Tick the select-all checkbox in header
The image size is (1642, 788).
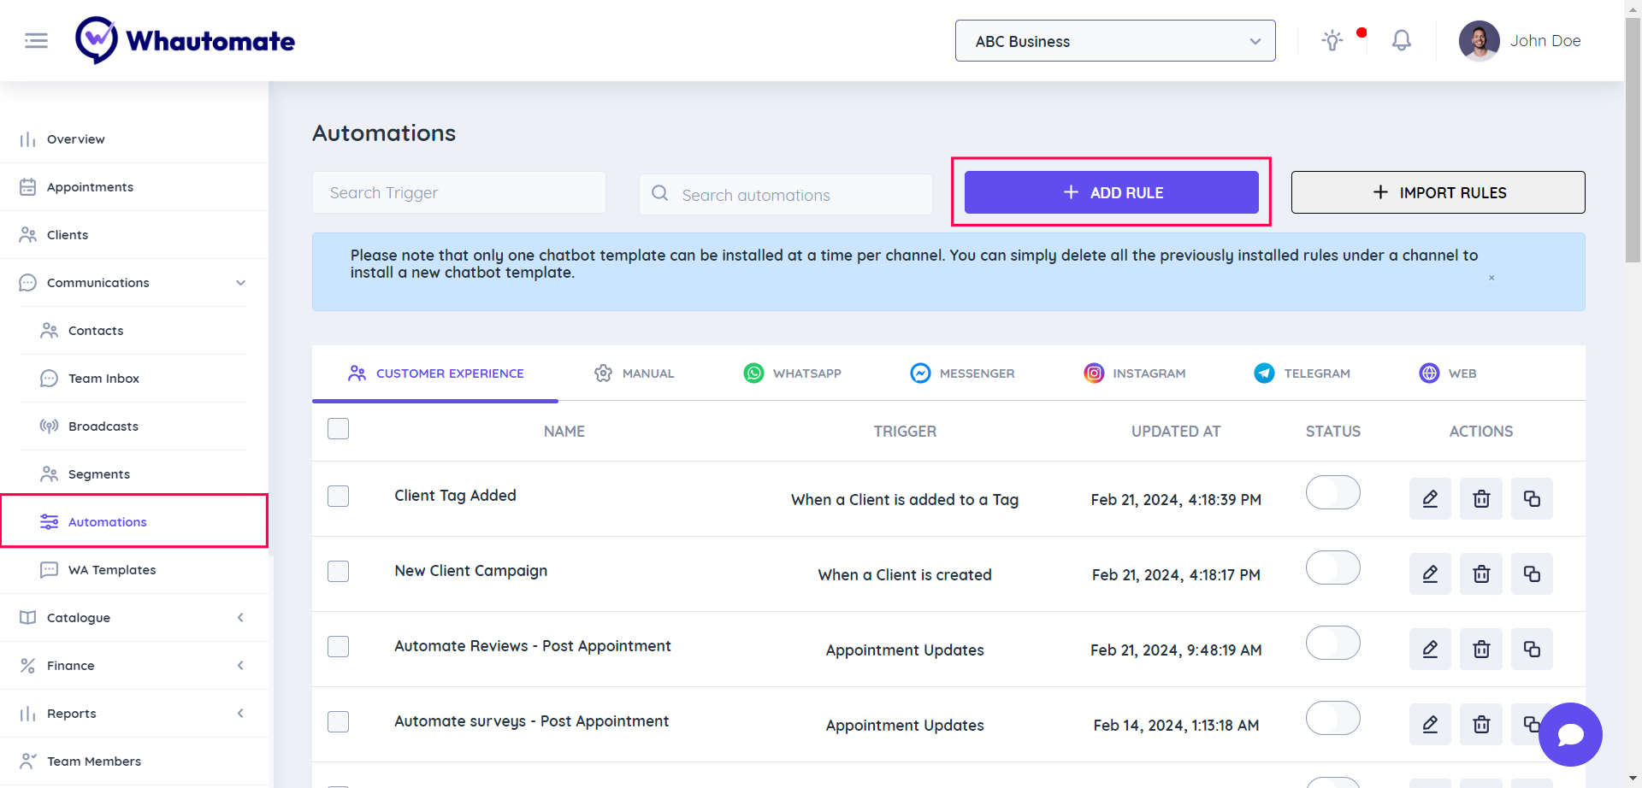click(339, 429)
